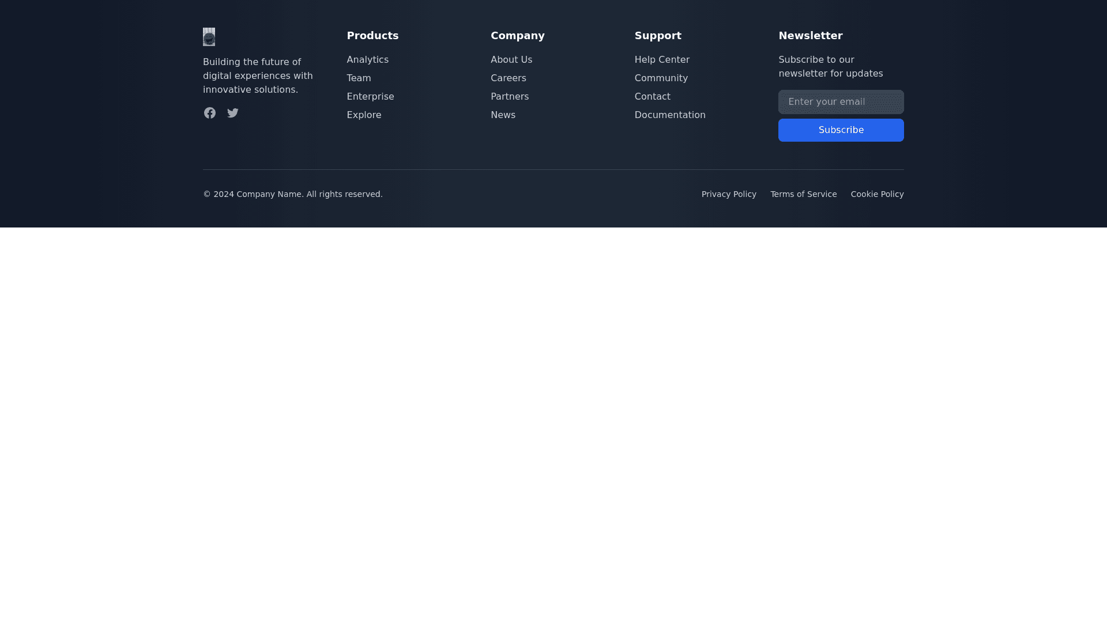Open the Cookie Policy link

click(877, 195)
